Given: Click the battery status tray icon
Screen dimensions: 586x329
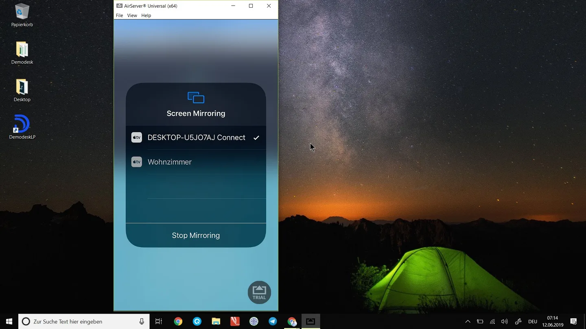Looking at the screenshot, I should pos(480,321).
